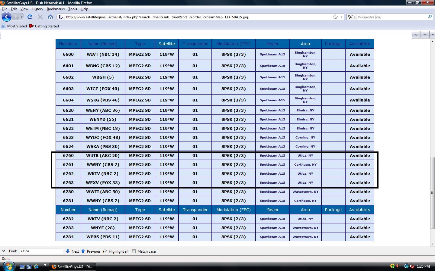Viewport: 435px width, 271px height.
Task: Click Watertown, NY area in row 6780
Action: 305,192
